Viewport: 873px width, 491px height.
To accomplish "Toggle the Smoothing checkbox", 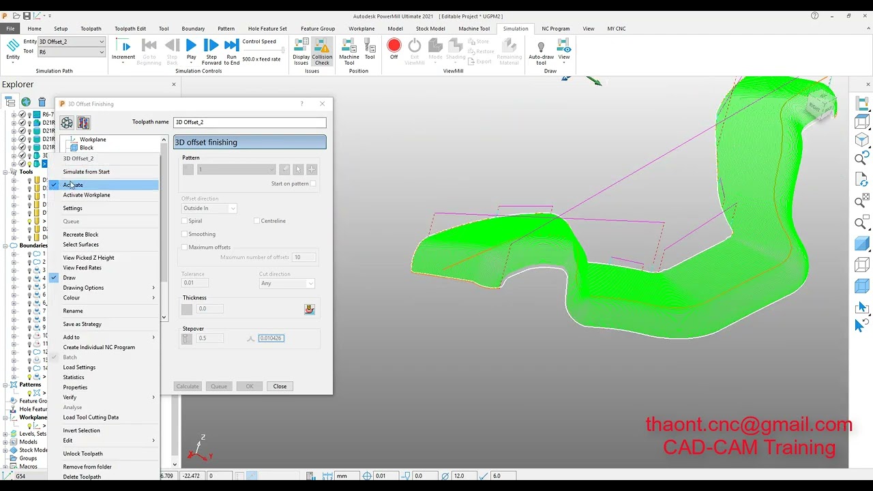I will coord(184,234).
